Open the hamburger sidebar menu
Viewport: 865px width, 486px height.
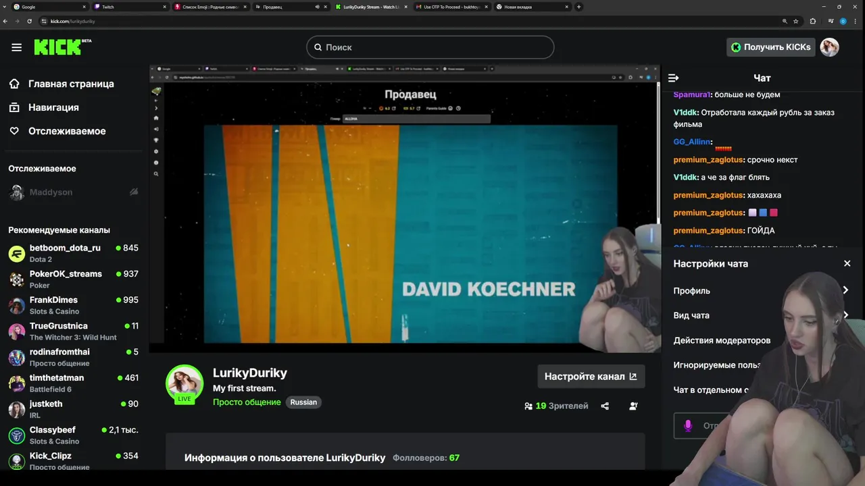pos(16,47)
